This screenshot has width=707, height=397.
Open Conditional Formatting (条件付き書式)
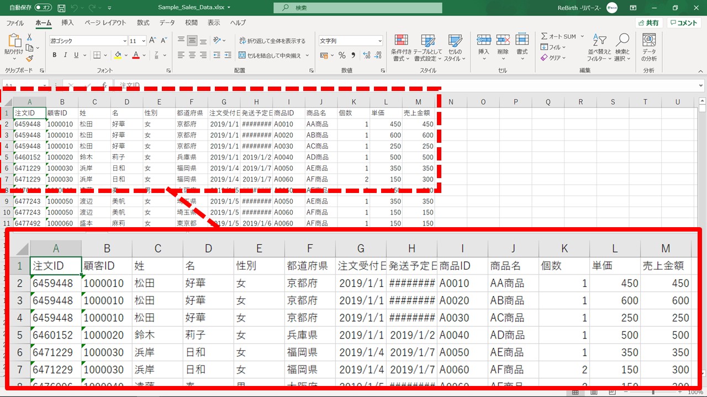point(402,47)
